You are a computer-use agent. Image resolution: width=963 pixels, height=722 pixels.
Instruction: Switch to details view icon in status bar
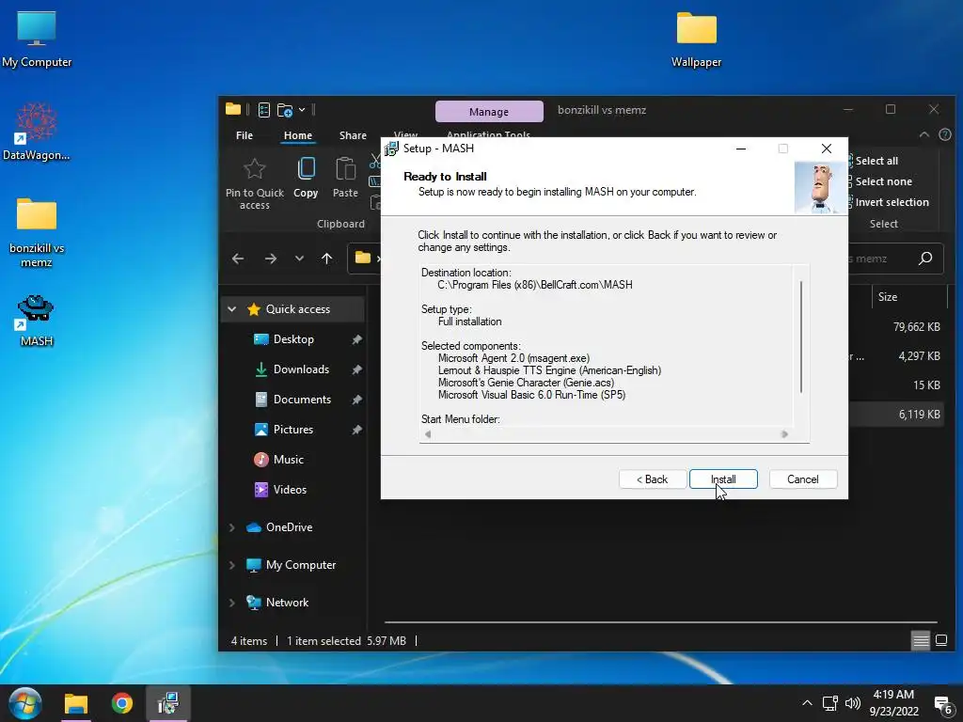pyautogui.click(x=921, y=641)
